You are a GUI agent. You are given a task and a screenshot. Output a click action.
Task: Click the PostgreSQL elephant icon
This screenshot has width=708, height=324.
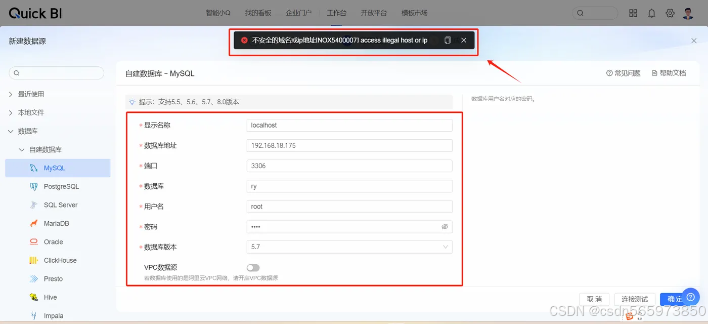[x=34, y=186]
